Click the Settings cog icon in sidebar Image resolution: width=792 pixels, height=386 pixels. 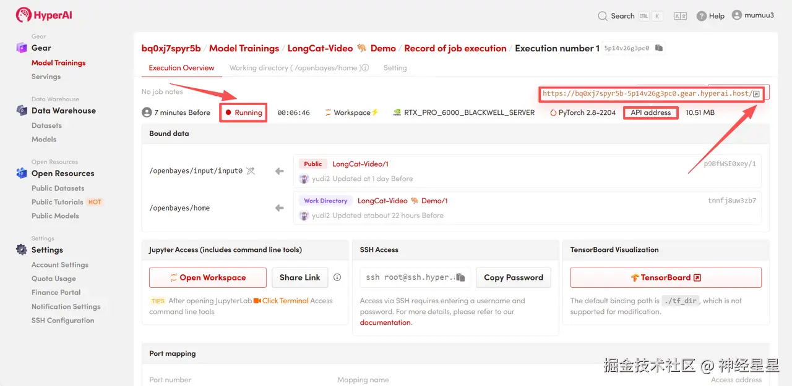21,250
